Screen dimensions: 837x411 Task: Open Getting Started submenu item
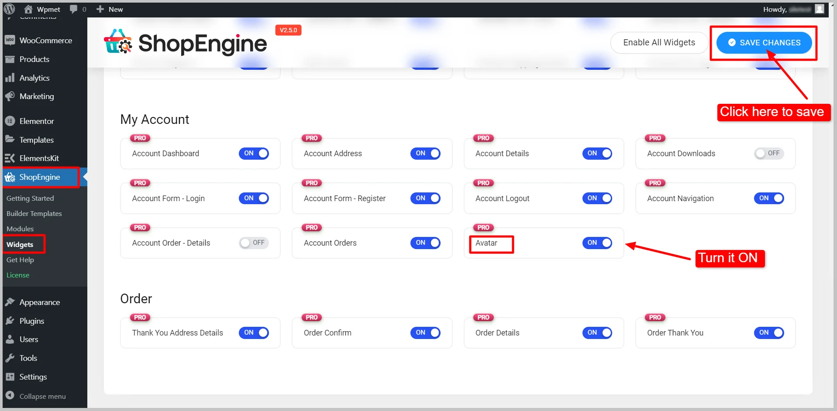[x=30, y=198]
